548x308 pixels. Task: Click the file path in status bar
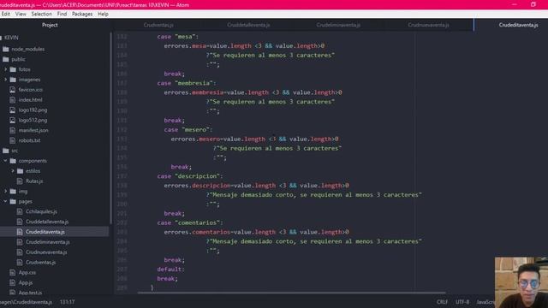click(x=26, y=302)
